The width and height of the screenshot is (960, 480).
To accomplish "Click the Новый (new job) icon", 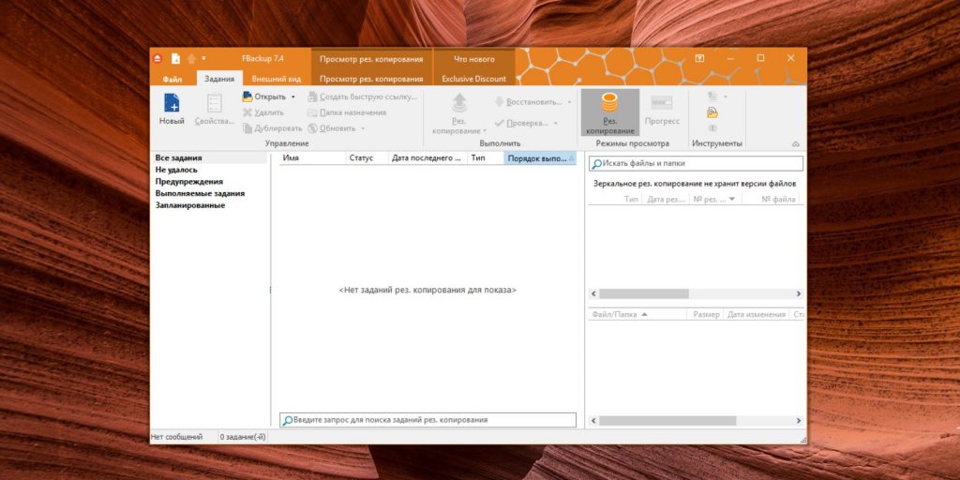I will 172,103.
